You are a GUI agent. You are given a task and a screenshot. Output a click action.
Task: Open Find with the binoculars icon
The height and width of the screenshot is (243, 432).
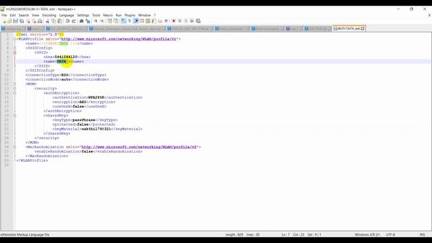point(82,21)
